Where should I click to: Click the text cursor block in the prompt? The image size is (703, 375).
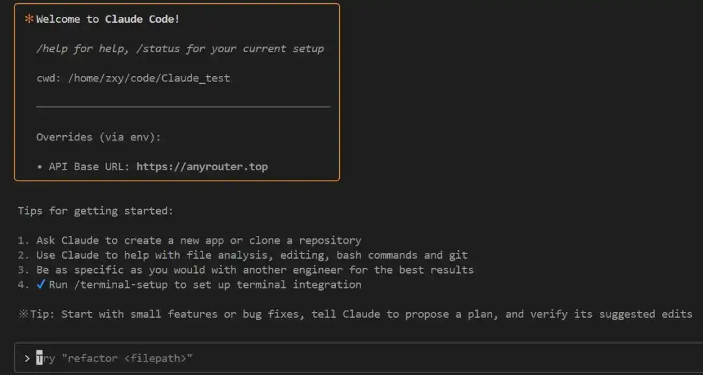point(40,358)
